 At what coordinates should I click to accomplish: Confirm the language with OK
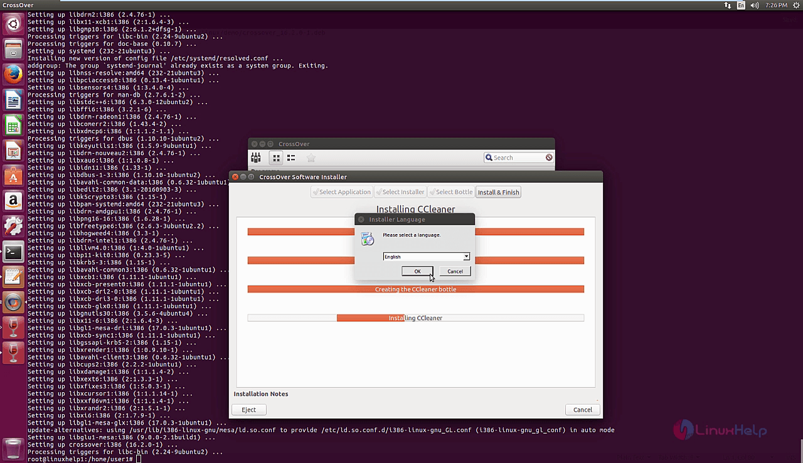point(417,271)
